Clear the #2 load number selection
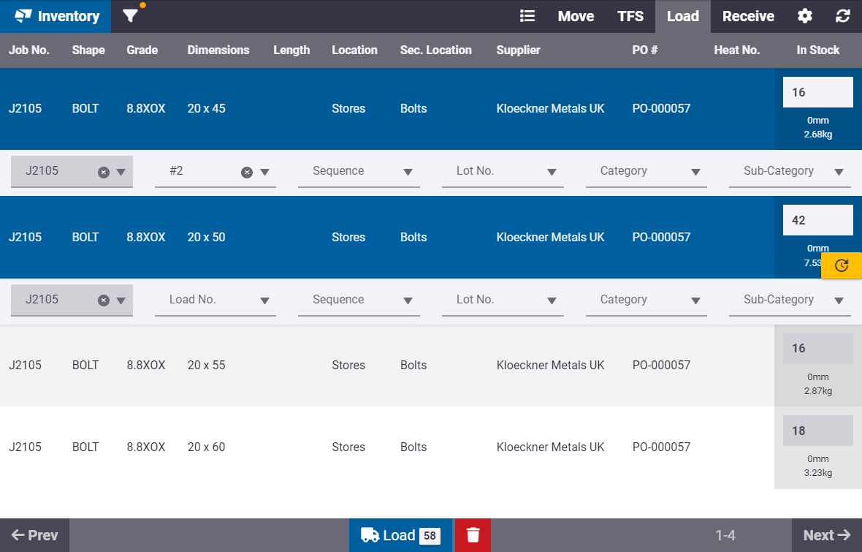Screen dimensions: 862x552 point(247,172)
